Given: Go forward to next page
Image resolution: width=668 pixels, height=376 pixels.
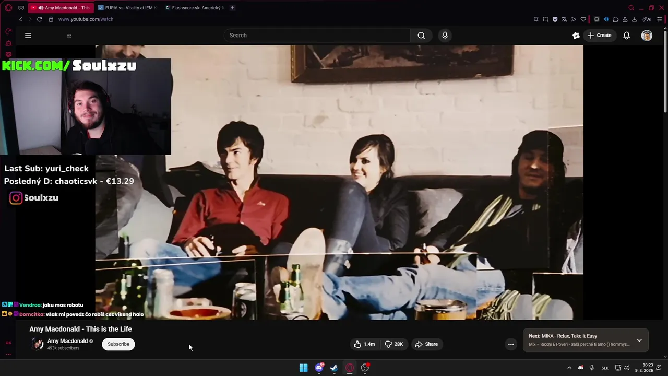Looking at the screenshot, I should coord(30,19).
